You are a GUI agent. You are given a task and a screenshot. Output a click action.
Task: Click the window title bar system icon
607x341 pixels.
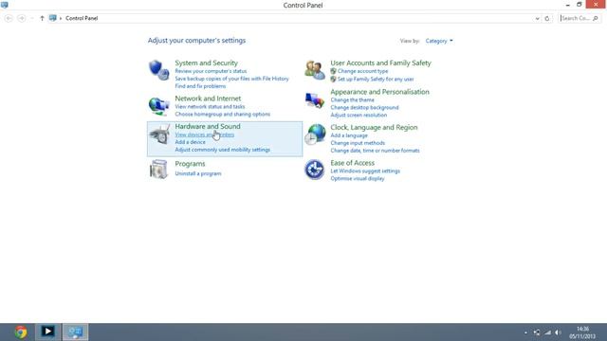[x=5, y=5]
